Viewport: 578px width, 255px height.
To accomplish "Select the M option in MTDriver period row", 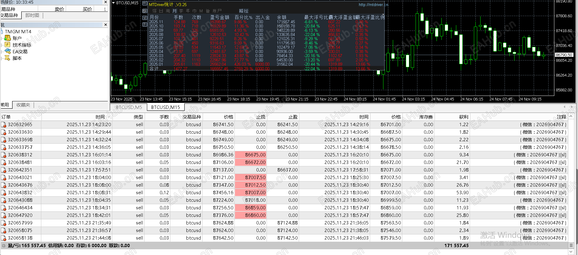I will [x=201, y=11].
